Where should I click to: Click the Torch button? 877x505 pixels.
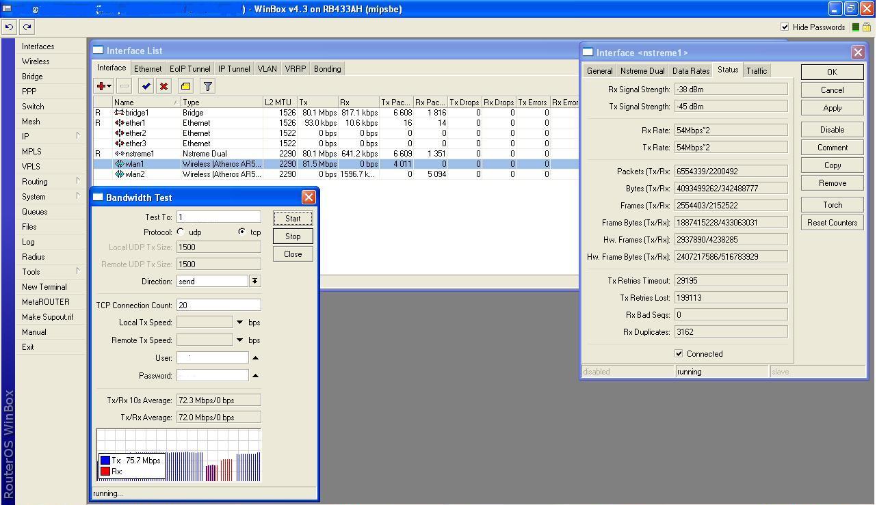click(x=832, y=205)
